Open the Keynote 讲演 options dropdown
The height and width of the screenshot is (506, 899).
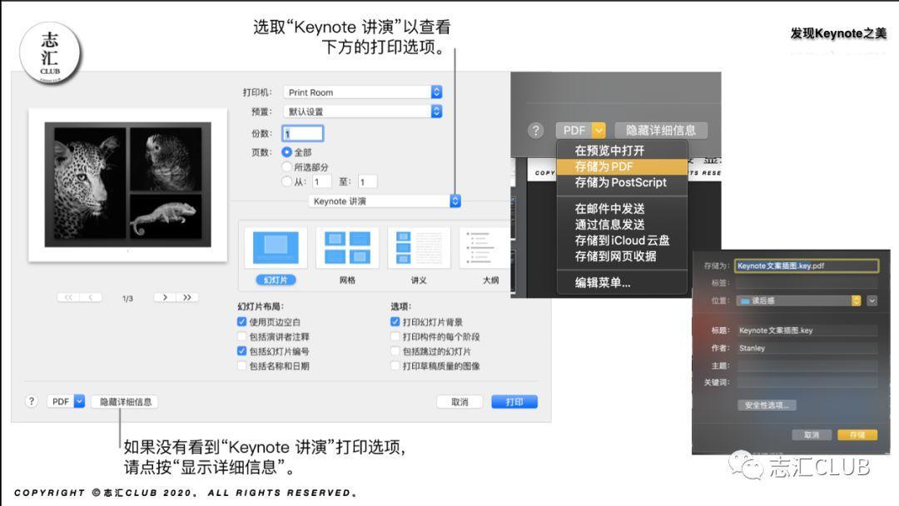pos(384,201)
